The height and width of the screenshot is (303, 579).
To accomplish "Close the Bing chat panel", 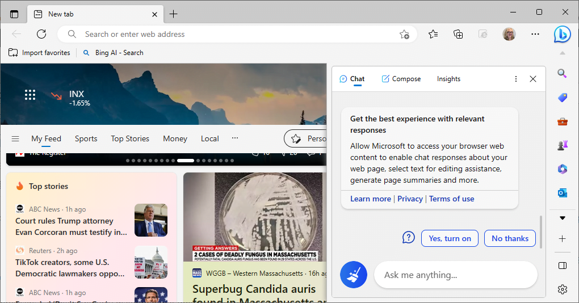I will (533, 79).
